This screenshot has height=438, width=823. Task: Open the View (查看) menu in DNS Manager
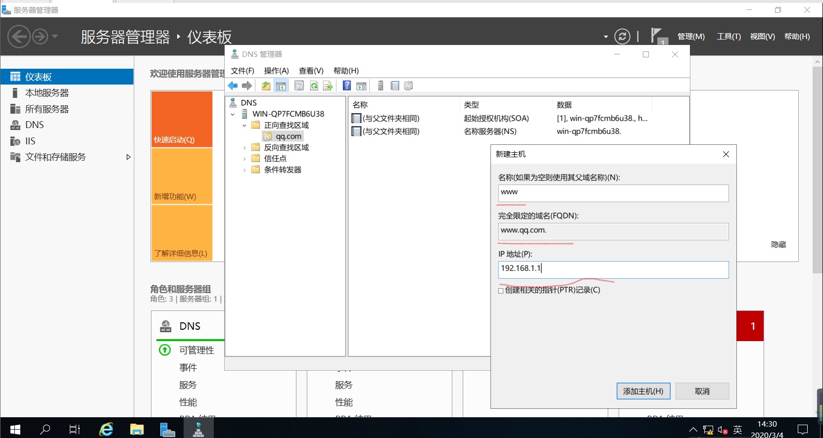point(311,71)
